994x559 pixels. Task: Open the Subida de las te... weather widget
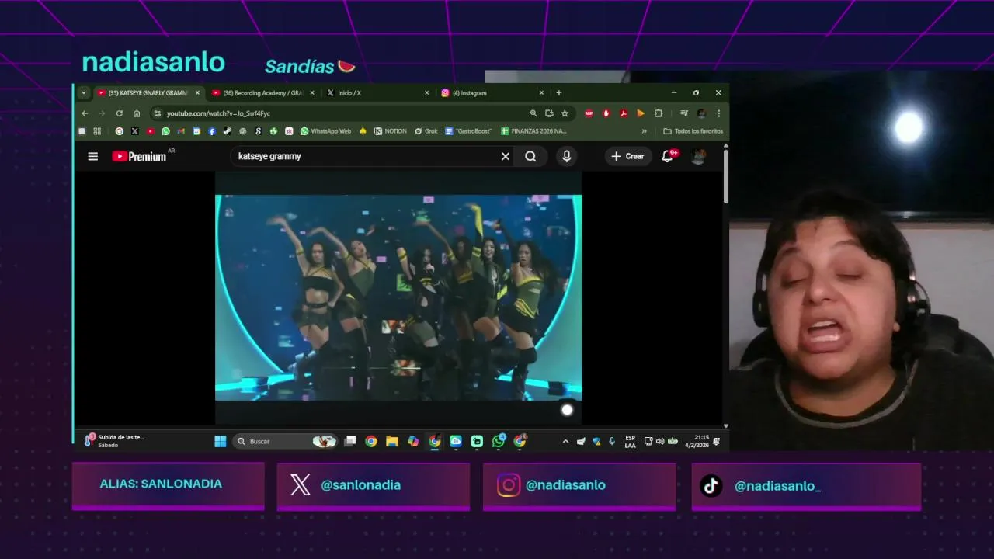click(115, 441)
